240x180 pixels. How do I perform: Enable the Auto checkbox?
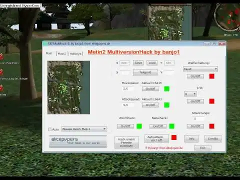(x=49, y=129)
